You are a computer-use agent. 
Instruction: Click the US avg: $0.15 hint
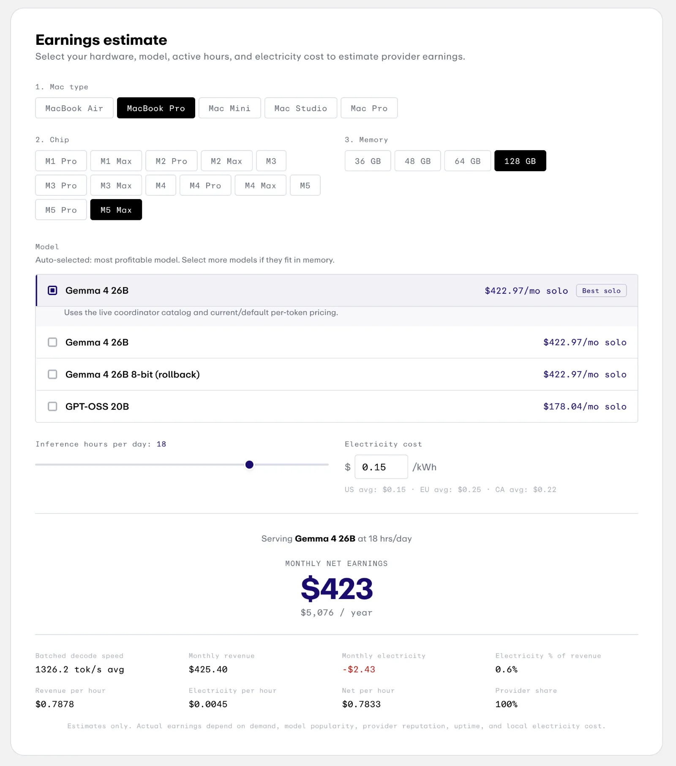[375, 490]
